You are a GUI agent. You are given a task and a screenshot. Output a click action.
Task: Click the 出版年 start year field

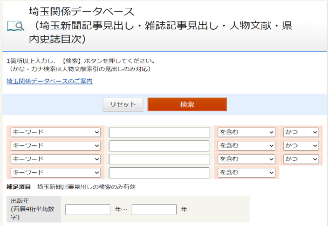[88, 209]
